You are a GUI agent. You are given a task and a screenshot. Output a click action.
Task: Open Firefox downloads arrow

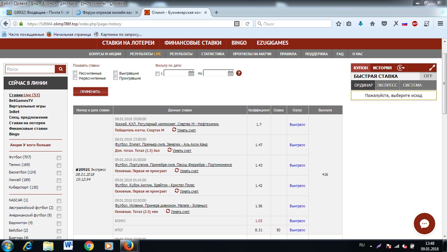[360, 24]
